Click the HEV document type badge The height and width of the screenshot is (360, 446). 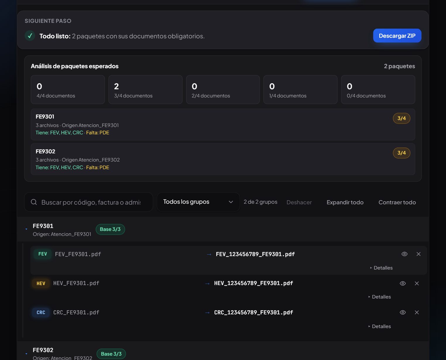[x=41, y=283]
